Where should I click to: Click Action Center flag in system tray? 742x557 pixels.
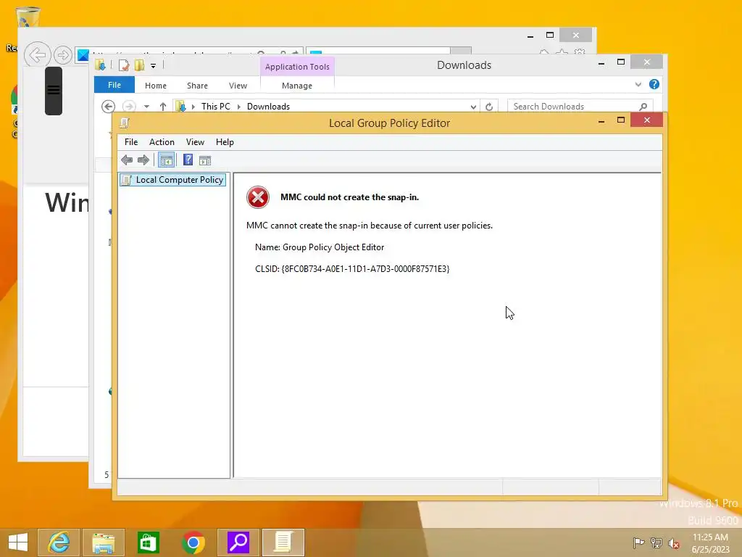pyautogui.click(x=638, y=542)
